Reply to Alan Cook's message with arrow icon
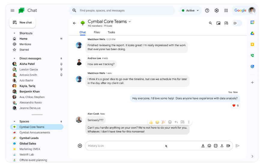 [176, 122]
